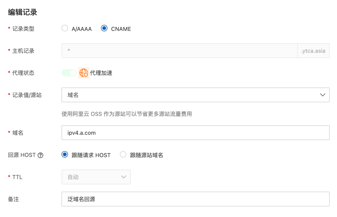The width and height of the screenshot is (337, 217).
Task: Click the orange globe proxy acceleration icon
Action: click(84, 73)
